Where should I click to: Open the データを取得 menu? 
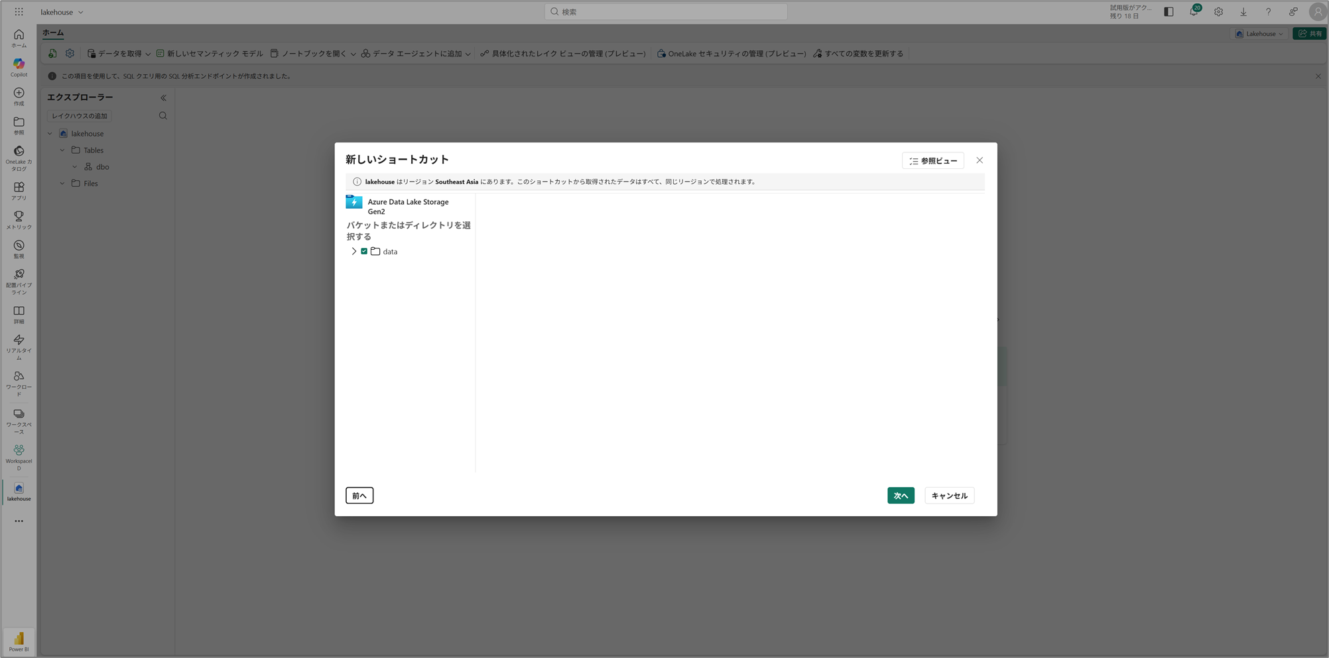[119, 54]
